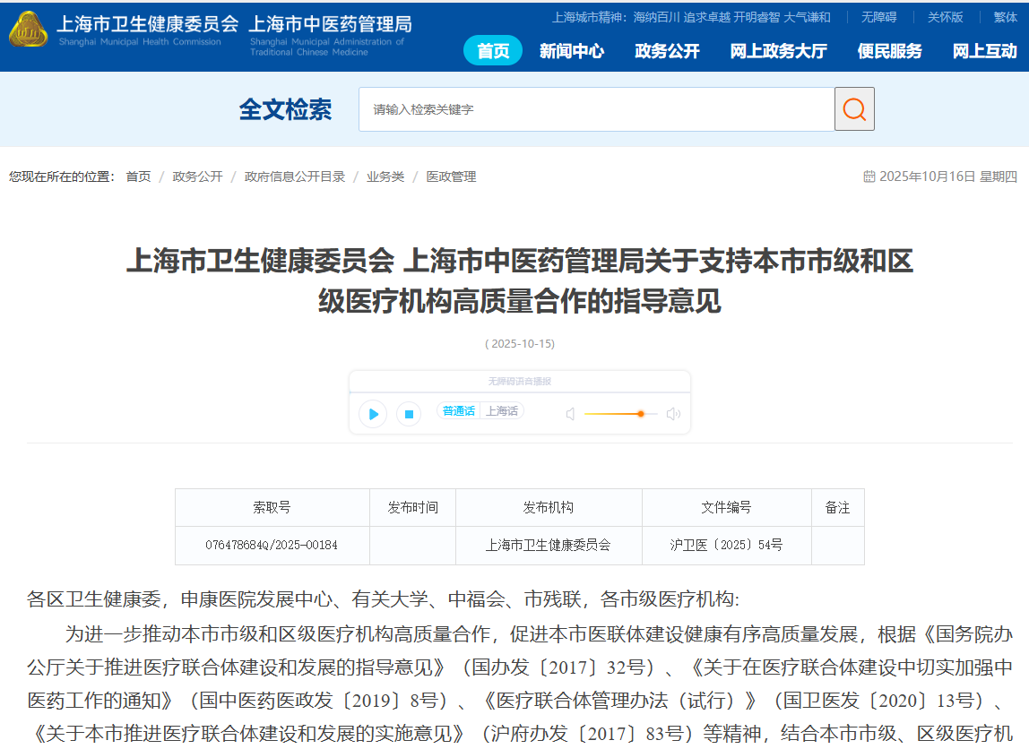Click the Shanghai Health Commission emblem logo
The image size is (1029, 749).
29,29
